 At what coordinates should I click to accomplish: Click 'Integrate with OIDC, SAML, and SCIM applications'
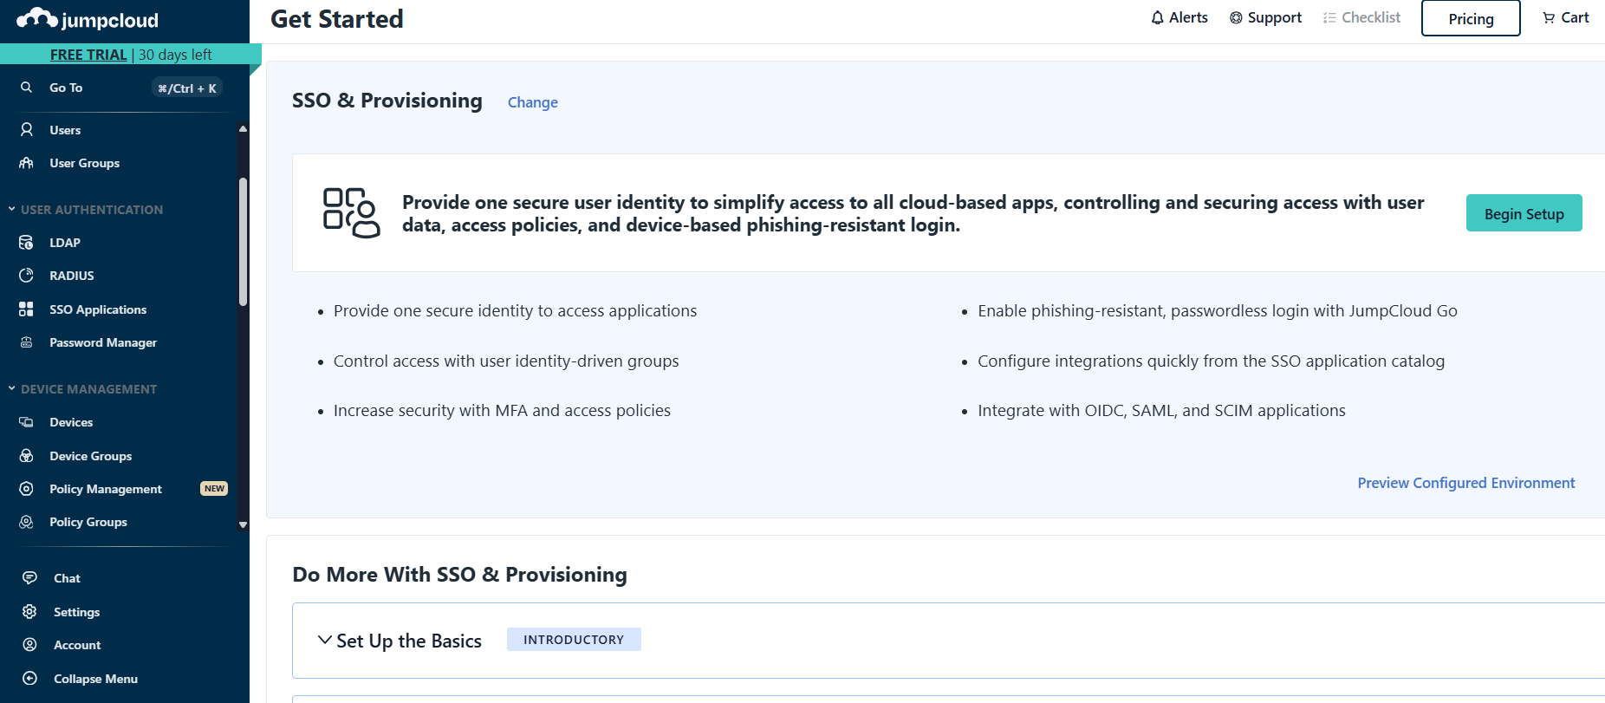point(1161,411)
